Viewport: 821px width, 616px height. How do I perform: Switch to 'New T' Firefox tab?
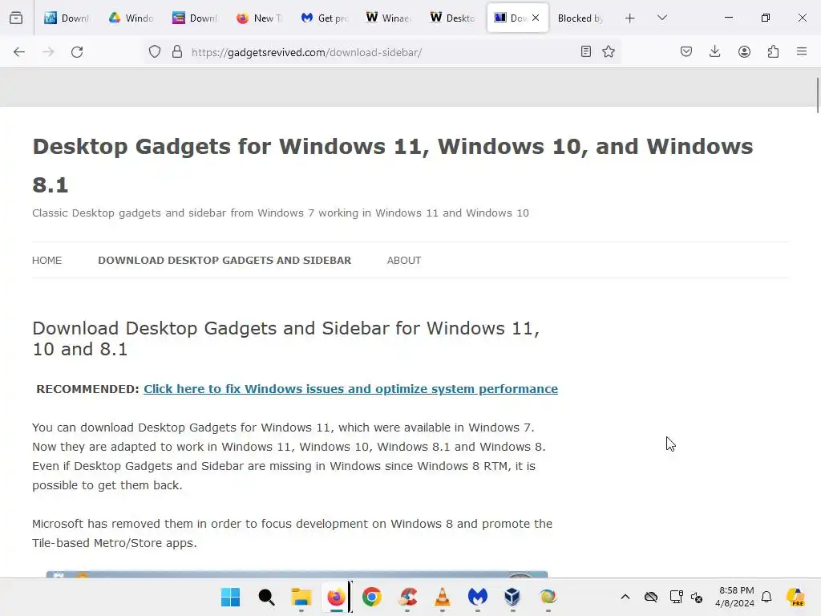[259, 18]
